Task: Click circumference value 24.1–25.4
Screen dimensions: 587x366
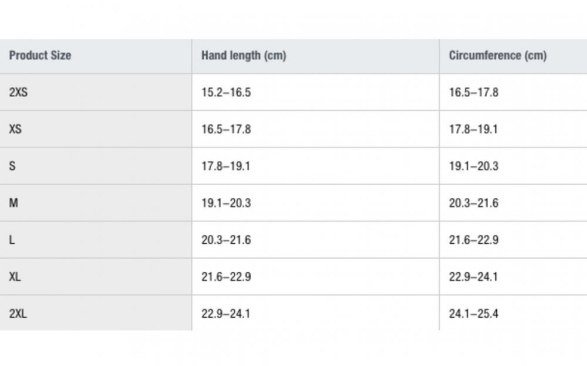Action: (x=474, y=314)
